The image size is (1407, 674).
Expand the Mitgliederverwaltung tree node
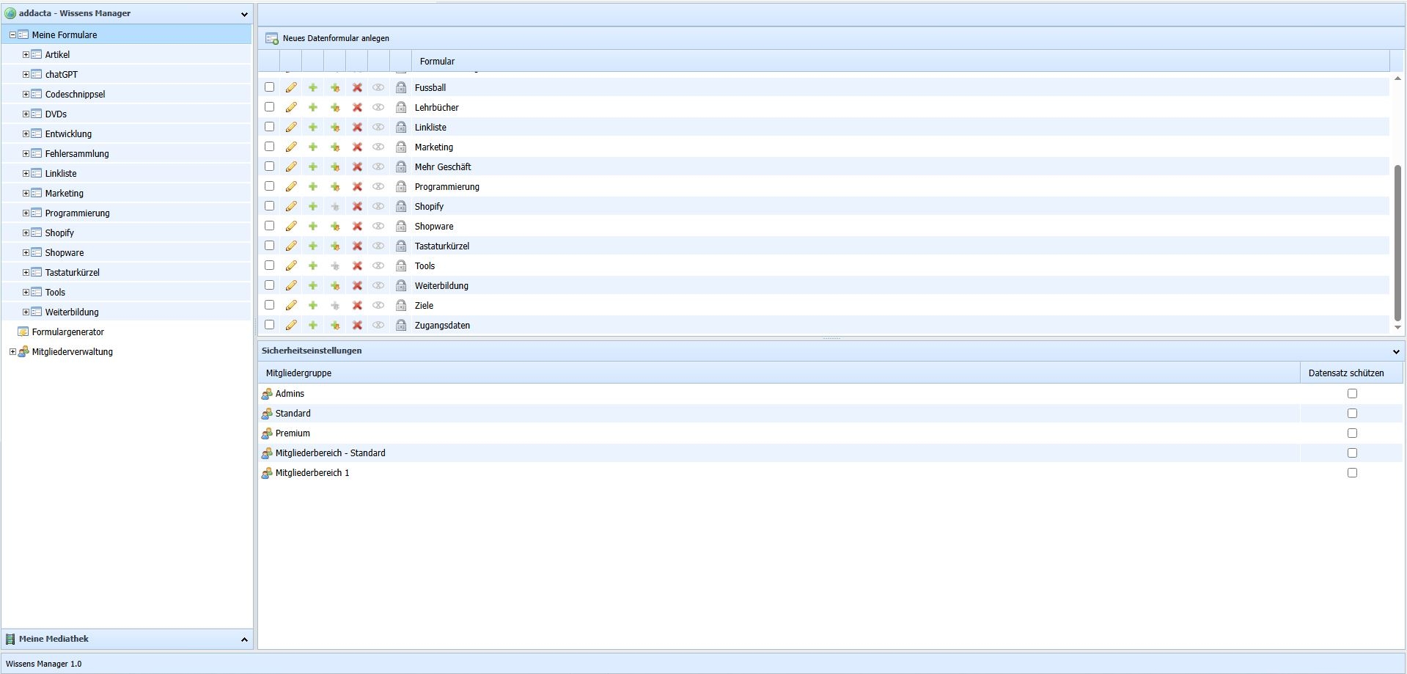pyautogui.click(x=12, y=352)
